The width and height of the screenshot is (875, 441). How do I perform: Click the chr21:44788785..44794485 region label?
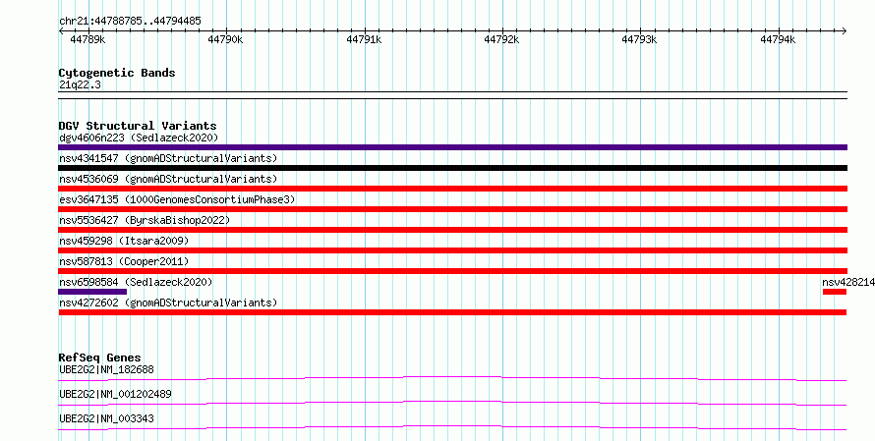pyautogui.click(x=130, y=22)
